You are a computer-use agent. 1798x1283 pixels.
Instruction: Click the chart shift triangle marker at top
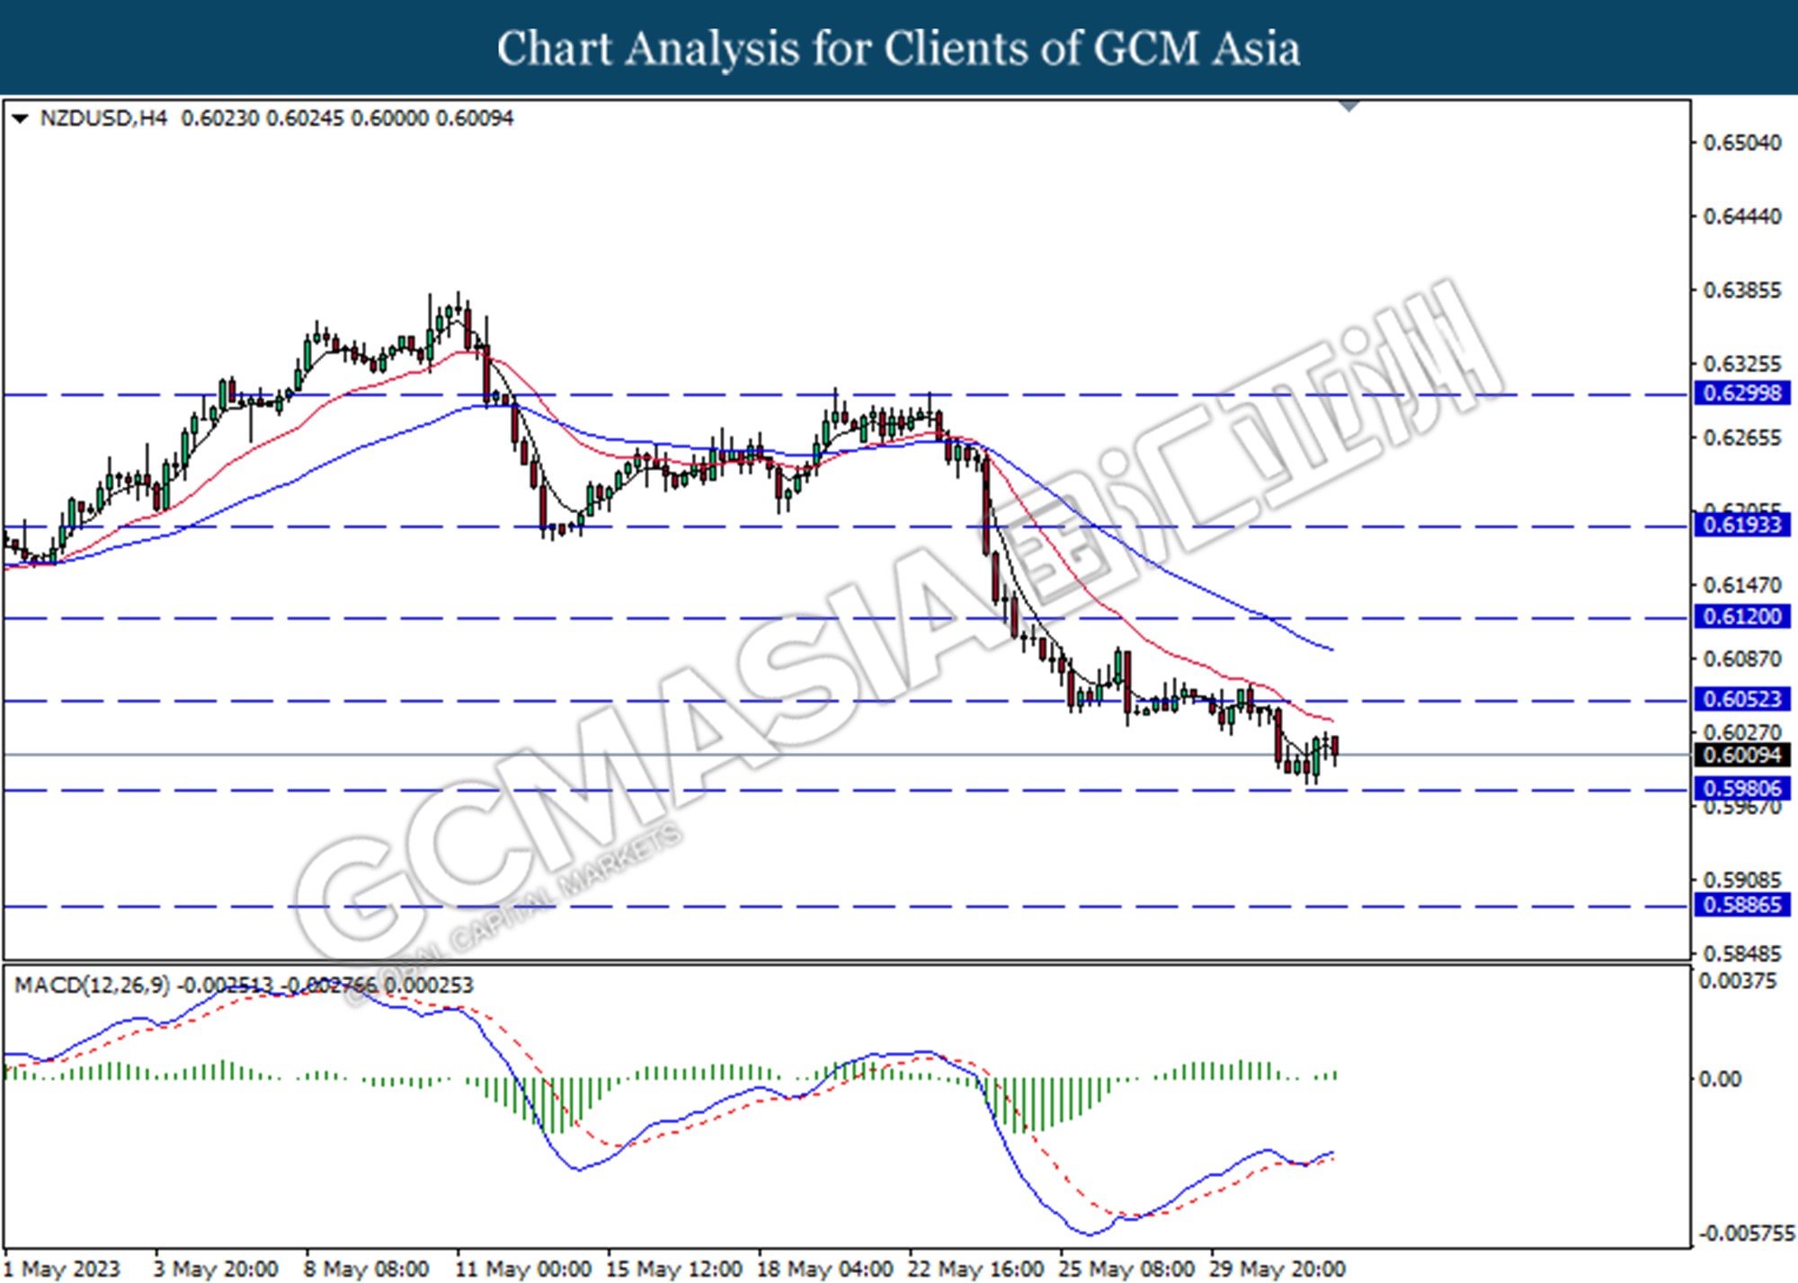1348,107
